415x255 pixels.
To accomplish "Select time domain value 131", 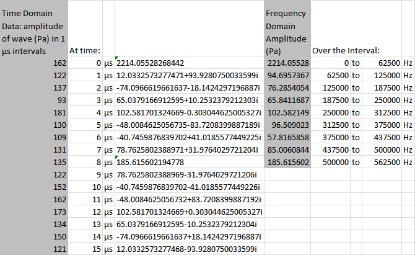I will [x=34, y=150].
